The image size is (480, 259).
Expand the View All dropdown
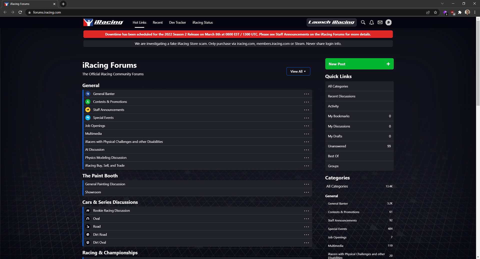[298, 71]
